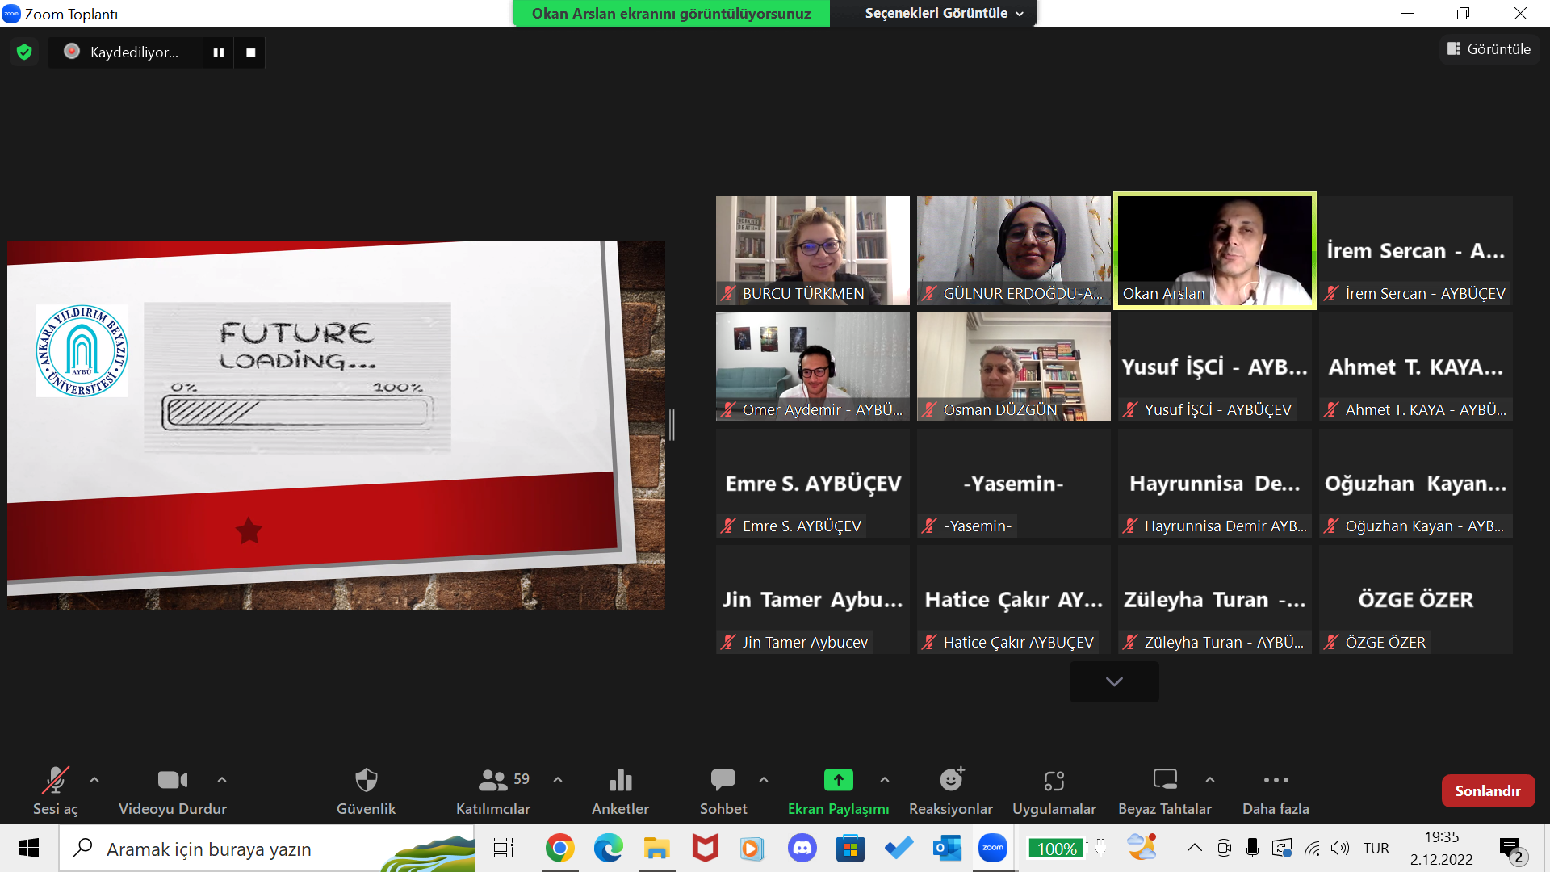Open Daha fazla more menu

point(1276,781)
